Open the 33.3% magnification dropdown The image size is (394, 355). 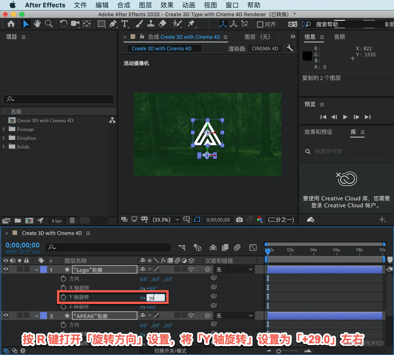pos(166,220)
